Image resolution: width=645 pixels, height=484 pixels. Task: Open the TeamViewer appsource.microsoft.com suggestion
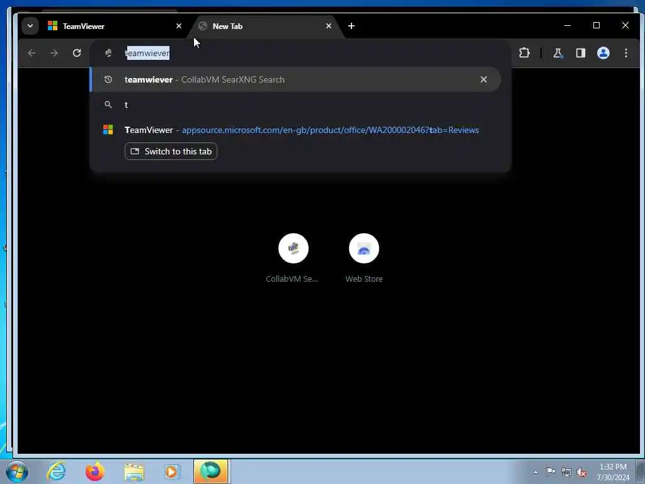coord(295,130)
